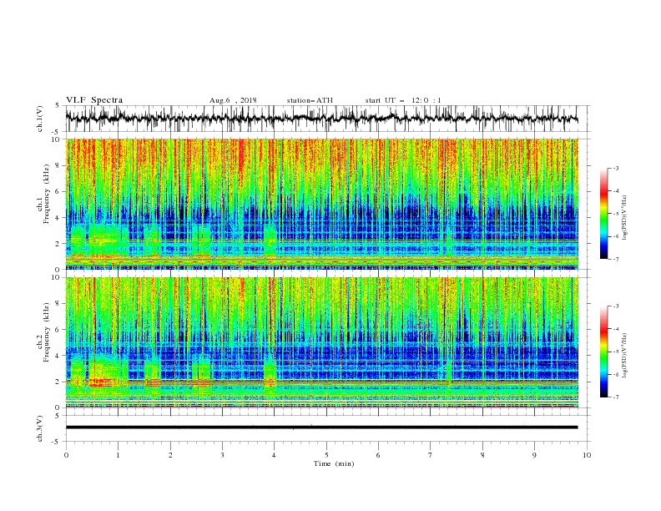The height and width of the screenshot is (511, 661).
Task: Click time axis tick label '0'
Action: click(x=66, y=455)
